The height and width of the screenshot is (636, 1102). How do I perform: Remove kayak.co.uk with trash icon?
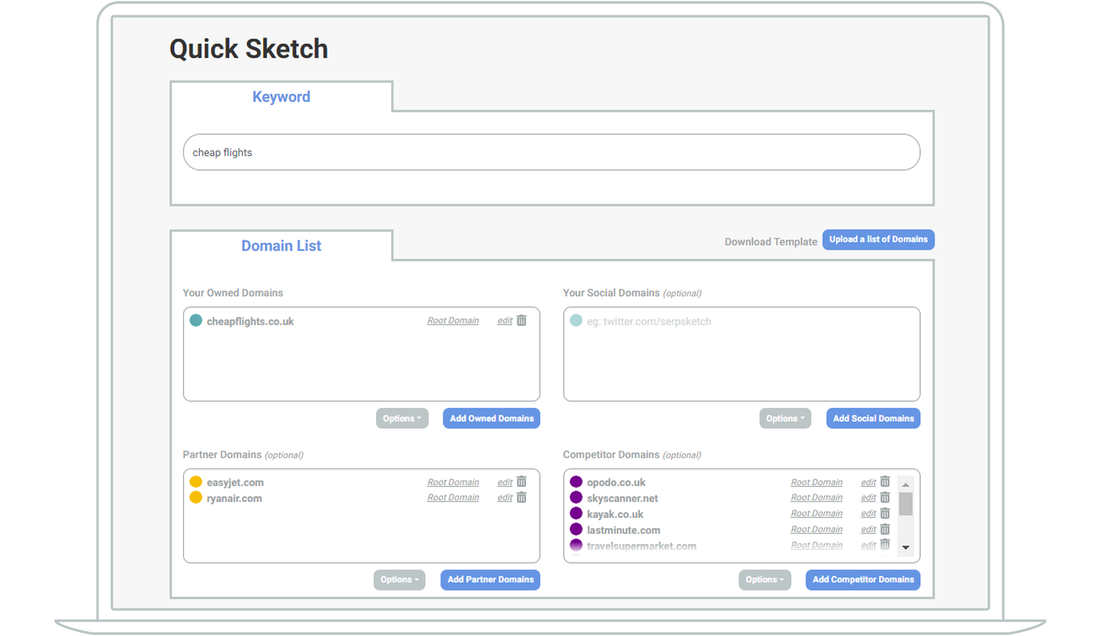point(885,514)
